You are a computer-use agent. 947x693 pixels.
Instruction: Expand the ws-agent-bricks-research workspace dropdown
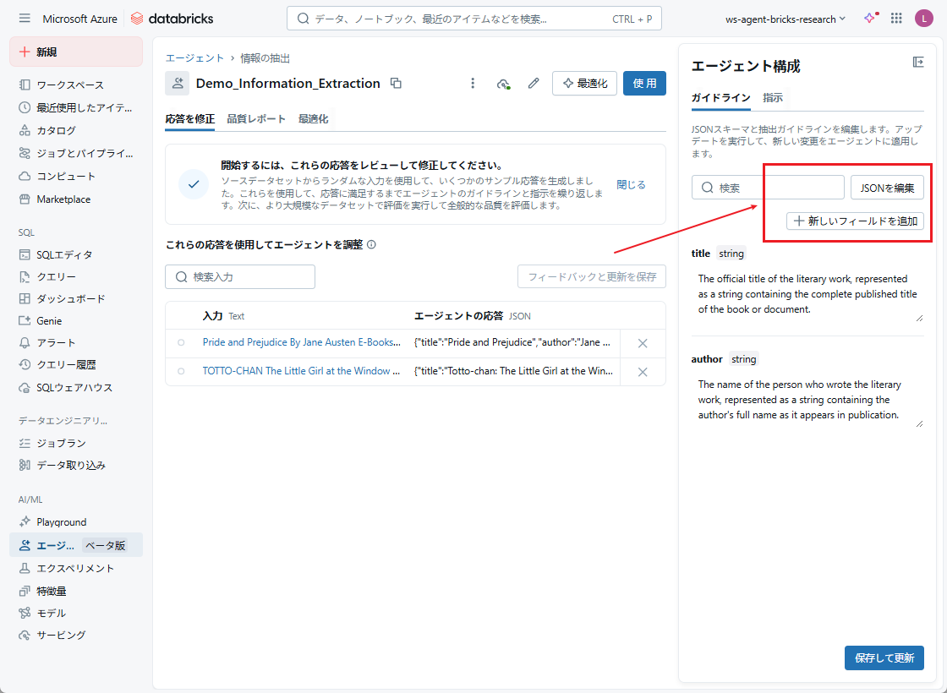pos(786,19)
